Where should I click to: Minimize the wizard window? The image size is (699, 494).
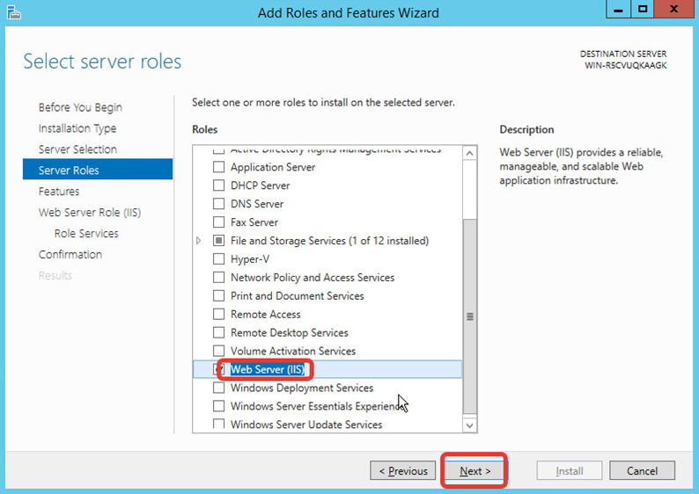pos(618,9)
